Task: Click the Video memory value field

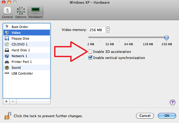Action: coord(97,30)
